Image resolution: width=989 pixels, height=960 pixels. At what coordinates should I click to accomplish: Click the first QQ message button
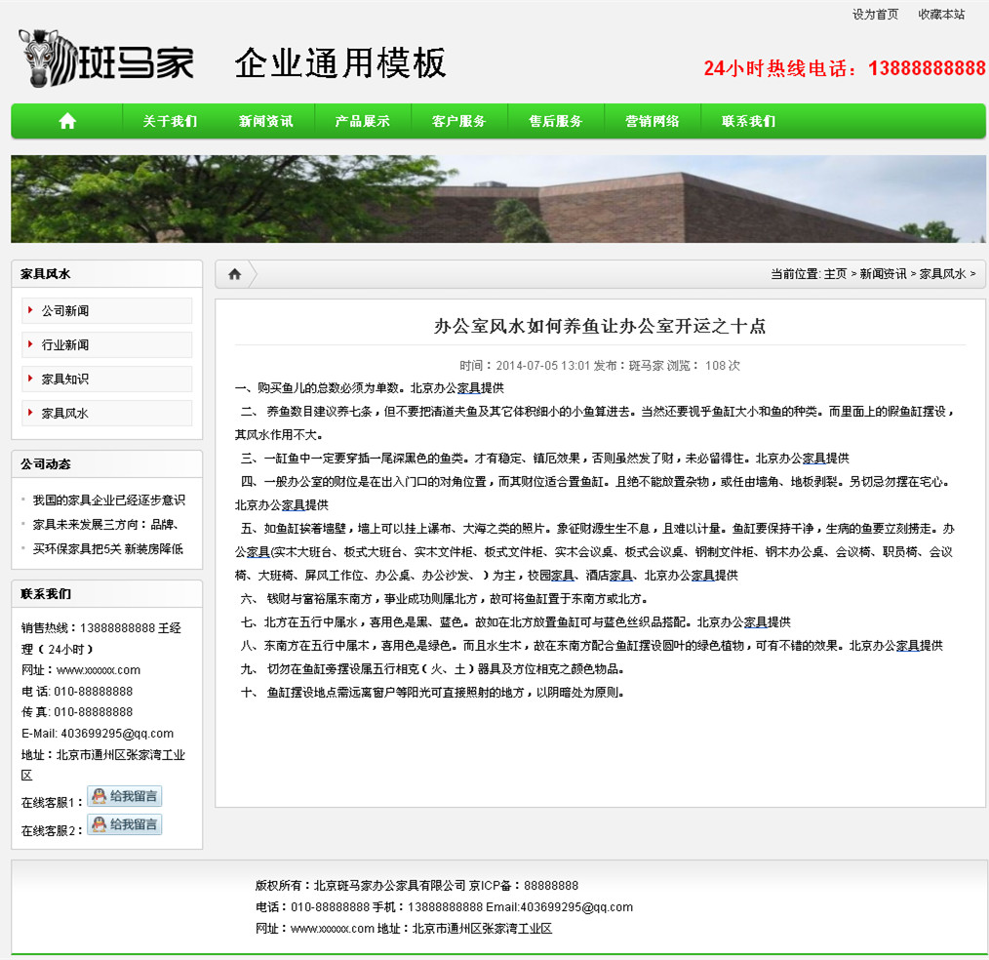(x=125, y=796)
